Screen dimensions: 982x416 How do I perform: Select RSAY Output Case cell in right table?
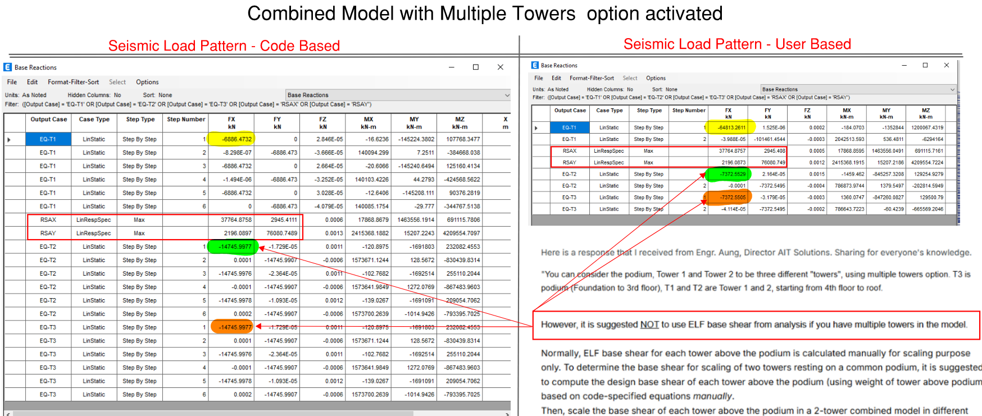(x=570, y=163)
